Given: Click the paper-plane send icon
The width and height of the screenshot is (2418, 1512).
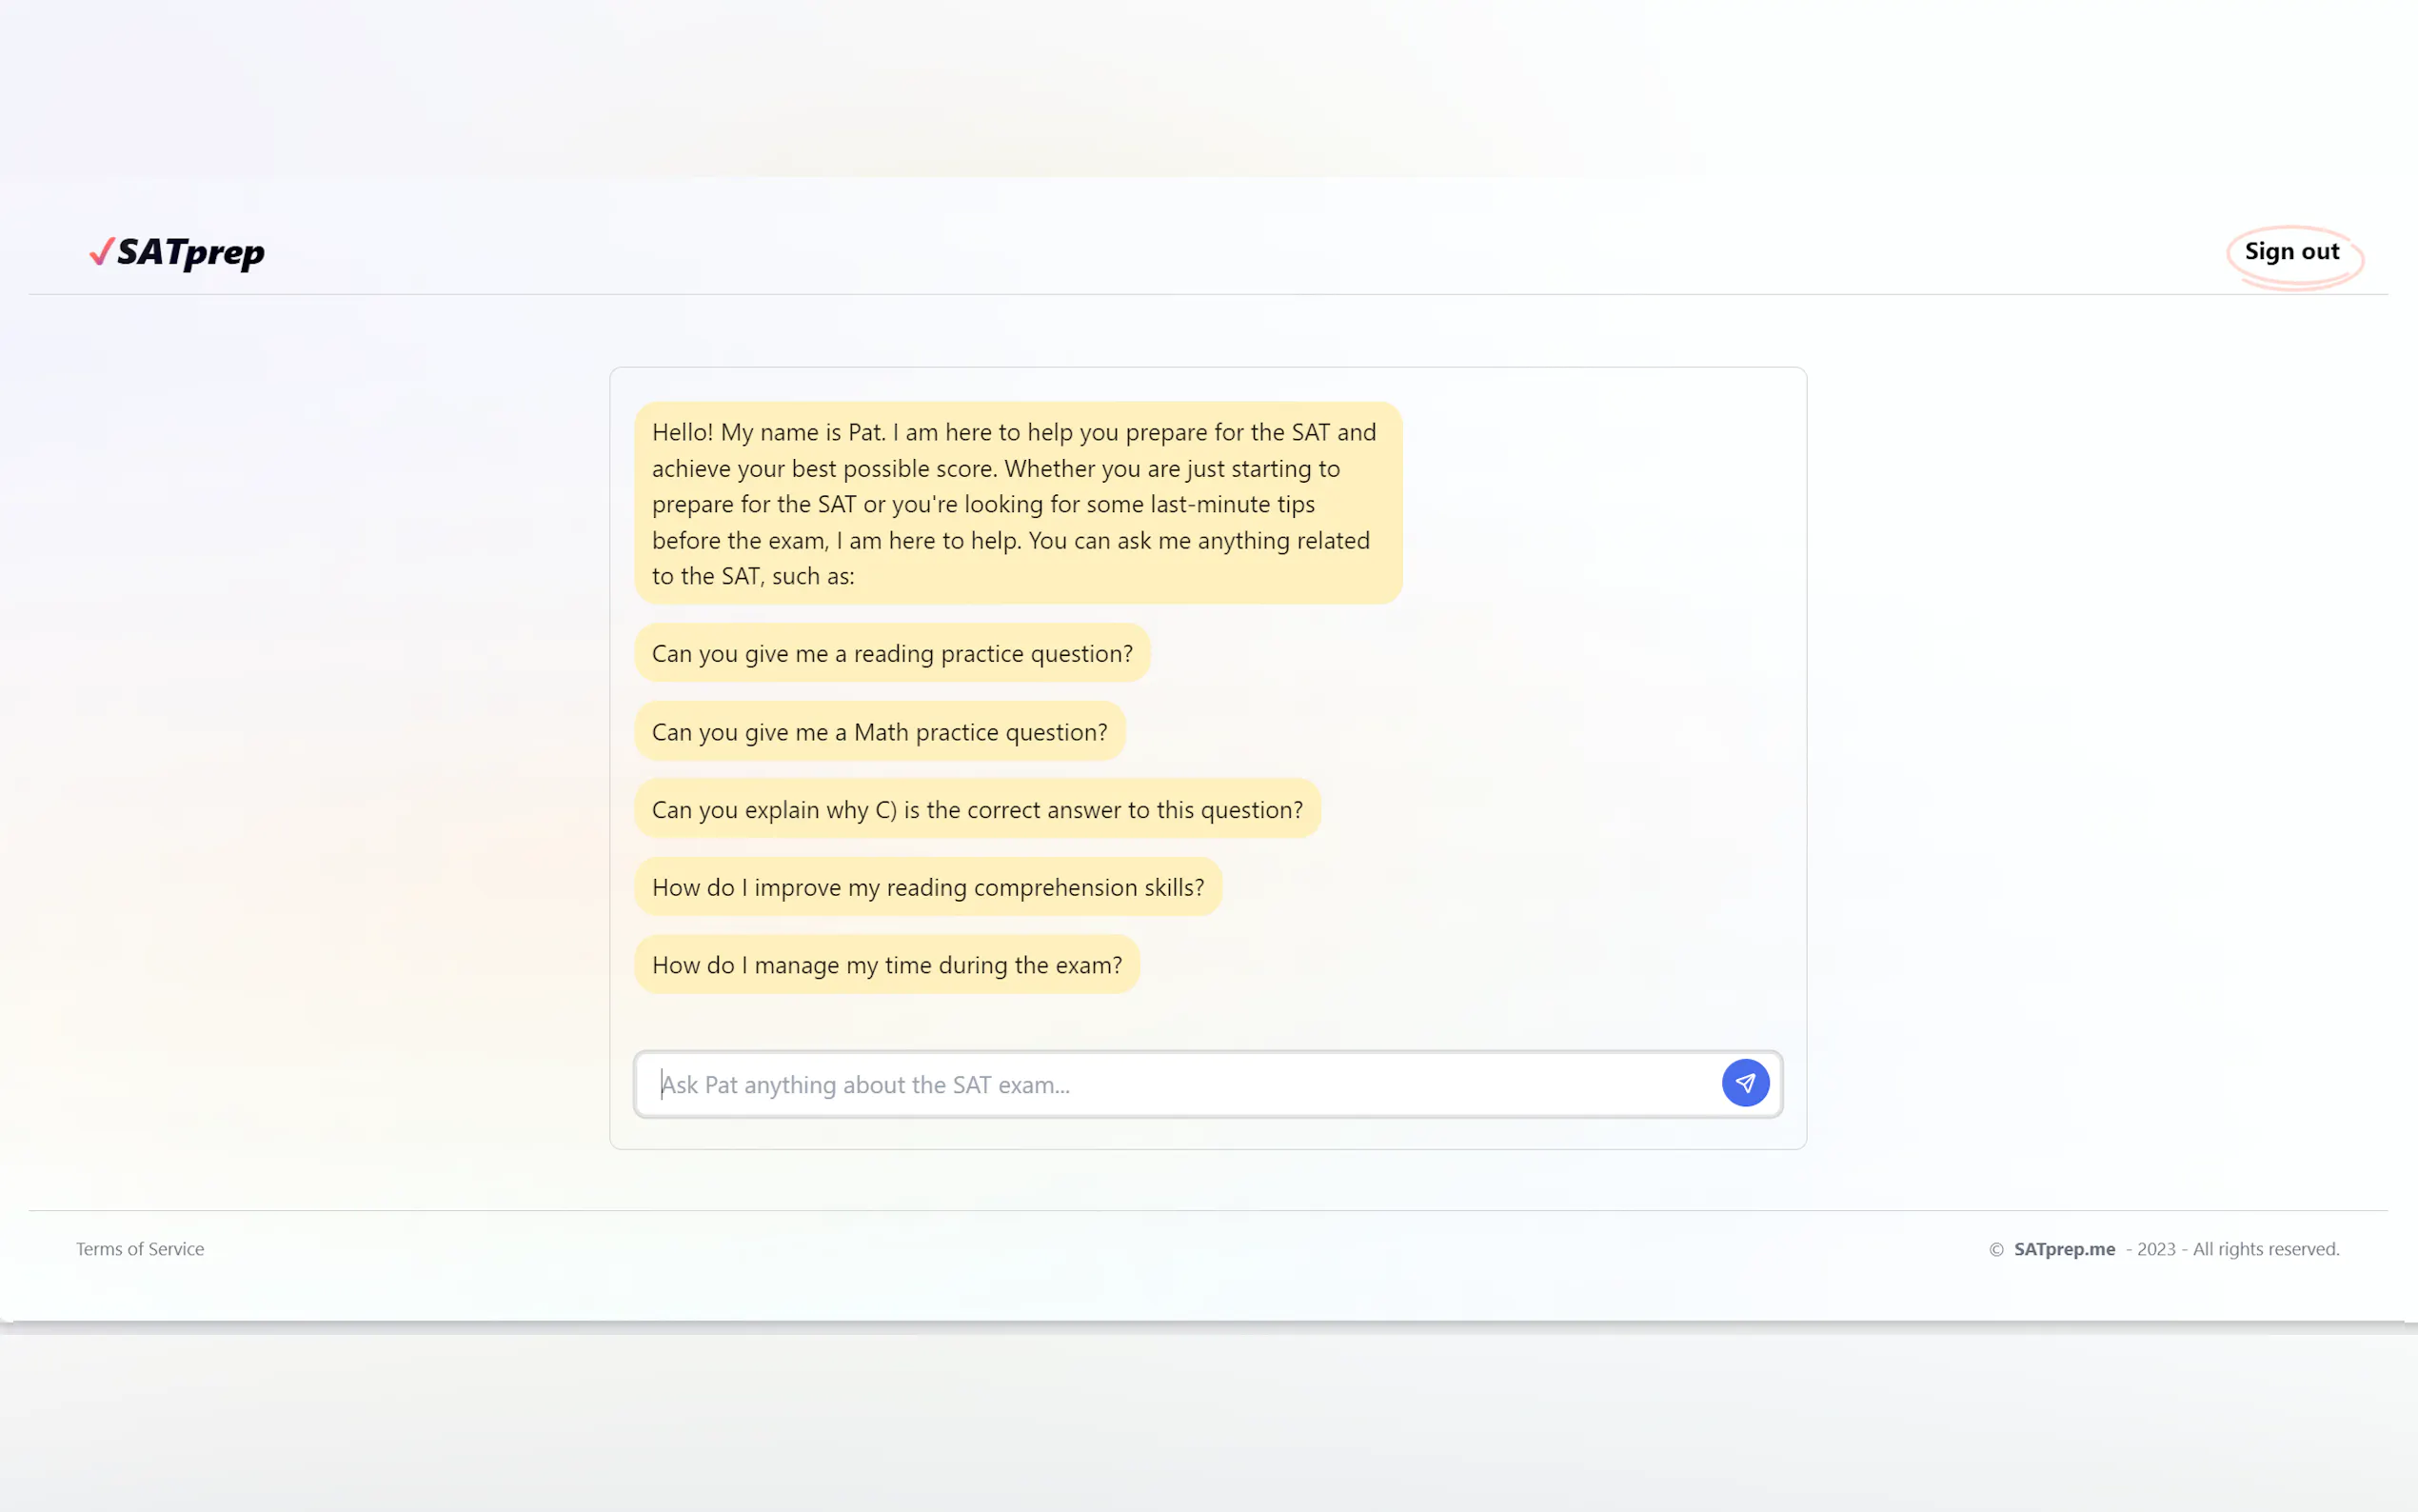Looking at the screenshot, I should [1744, 1083].
